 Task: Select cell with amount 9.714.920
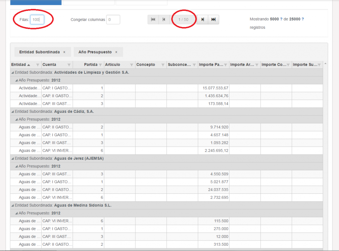tap(214, 127)
